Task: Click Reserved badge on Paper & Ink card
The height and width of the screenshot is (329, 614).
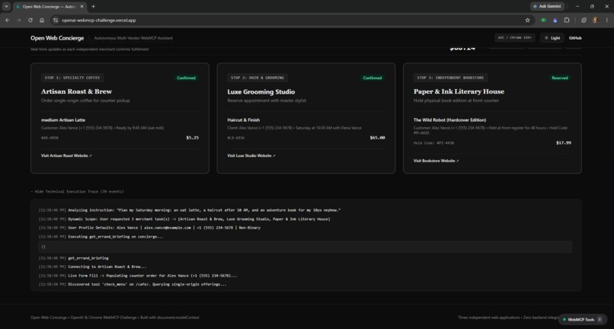Action: pyautogui.click(x=560, y=78)
